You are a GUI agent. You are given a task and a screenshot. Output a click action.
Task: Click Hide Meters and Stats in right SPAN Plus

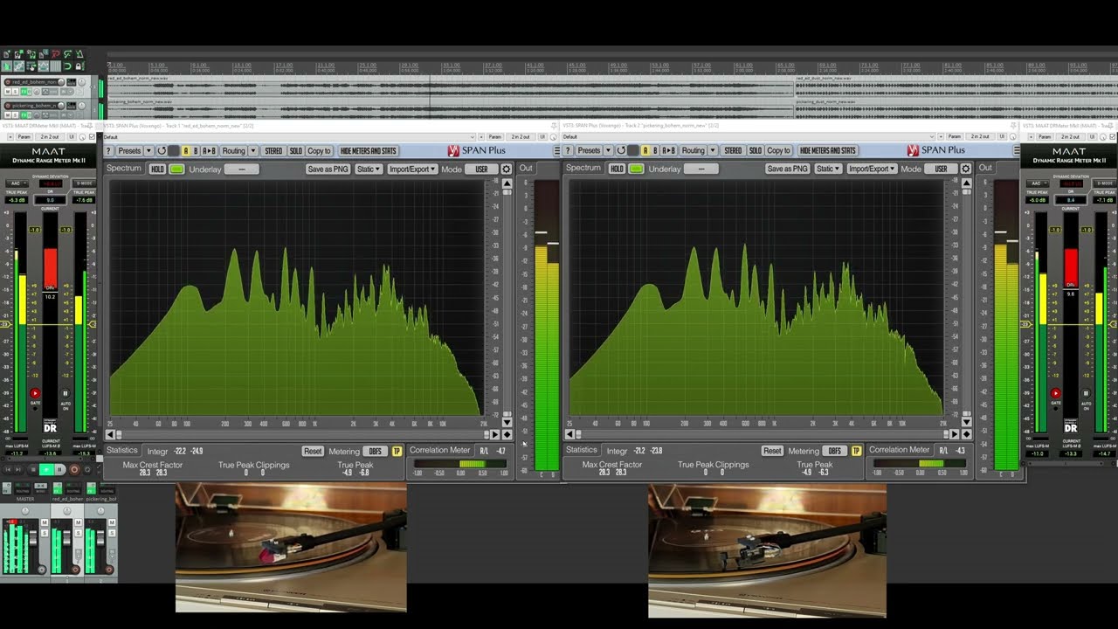pyautogui.click(x=828, y=150)
